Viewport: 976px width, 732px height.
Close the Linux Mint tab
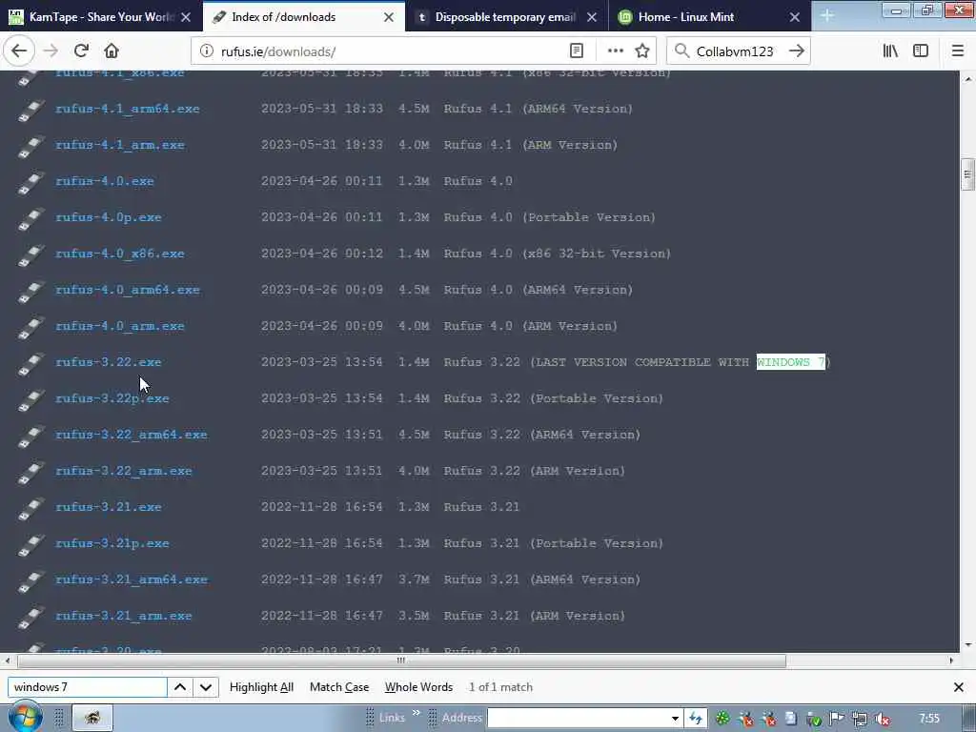(795, 17)
